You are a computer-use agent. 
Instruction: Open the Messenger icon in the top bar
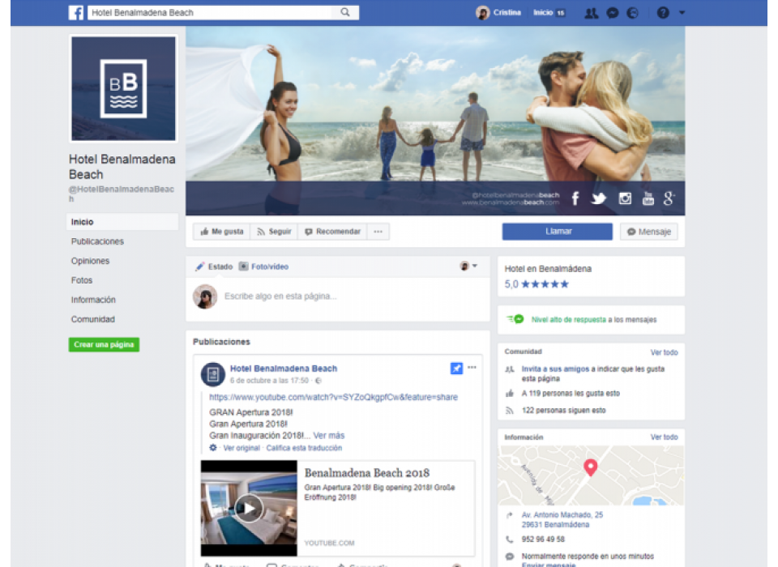point(613,13)
